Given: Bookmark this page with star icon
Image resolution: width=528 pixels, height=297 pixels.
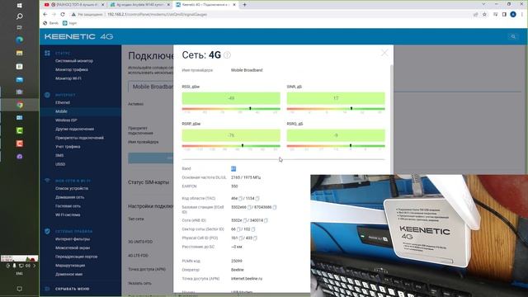Looking at the screenshot, I should (x=484, y=15).
